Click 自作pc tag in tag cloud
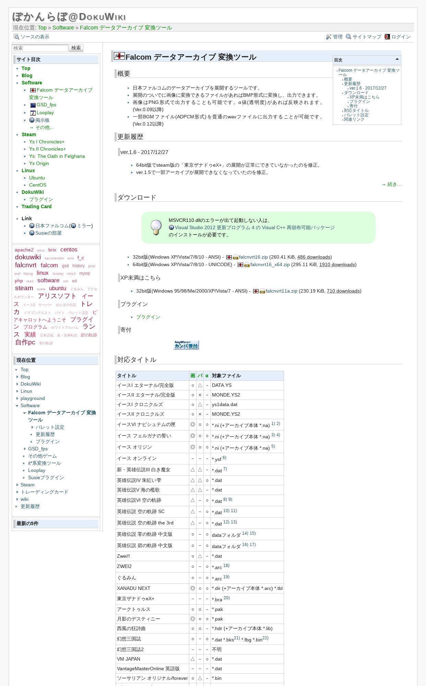 25,342
